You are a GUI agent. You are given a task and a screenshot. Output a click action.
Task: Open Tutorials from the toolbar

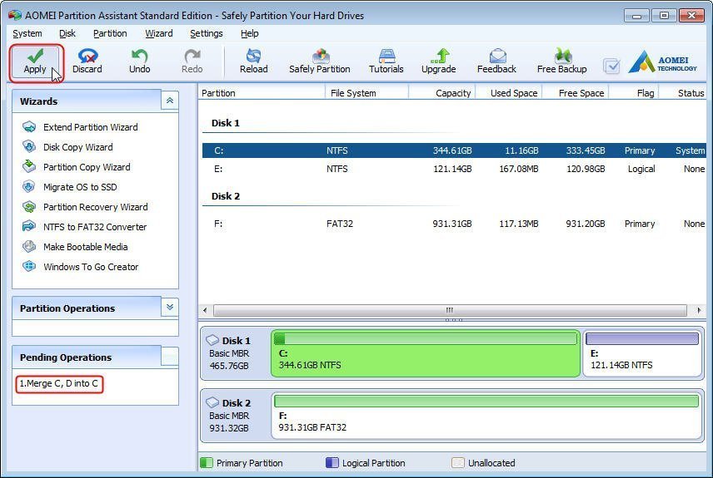coord(386,62)
